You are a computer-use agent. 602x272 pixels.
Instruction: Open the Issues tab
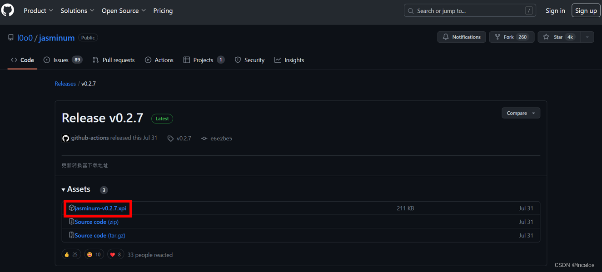click(63, 60)
